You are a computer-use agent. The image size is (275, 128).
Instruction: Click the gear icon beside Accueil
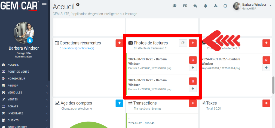pos(78,5)
